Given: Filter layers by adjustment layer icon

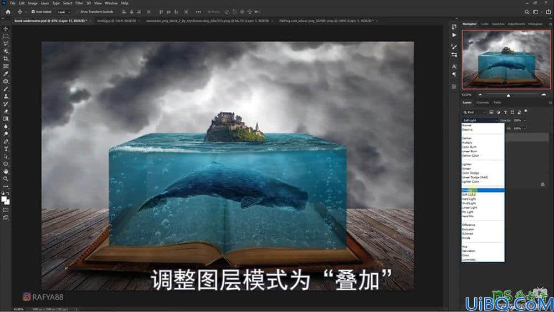Looking at the screenshot, I should pyautogui.click(x=498, y=112).
